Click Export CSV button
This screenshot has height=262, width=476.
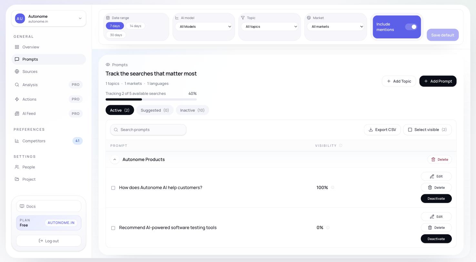coord(382,130)
